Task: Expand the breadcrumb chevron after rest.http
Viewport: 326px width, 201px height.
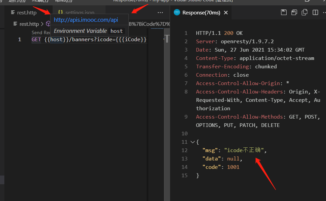Action: pos(42,24)
